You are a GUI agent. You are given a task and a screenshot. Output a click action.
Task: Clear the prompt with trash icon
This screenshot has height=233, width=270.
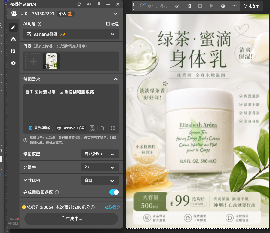pos(102,128)
